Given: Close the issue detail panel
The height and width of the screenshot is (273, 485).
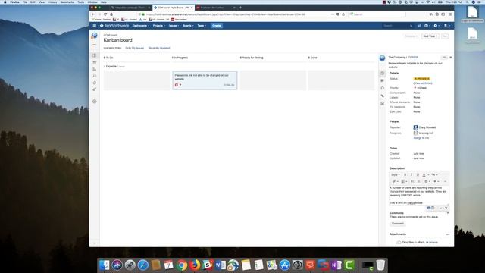Looking at the screenshot, I should (450, 58).
